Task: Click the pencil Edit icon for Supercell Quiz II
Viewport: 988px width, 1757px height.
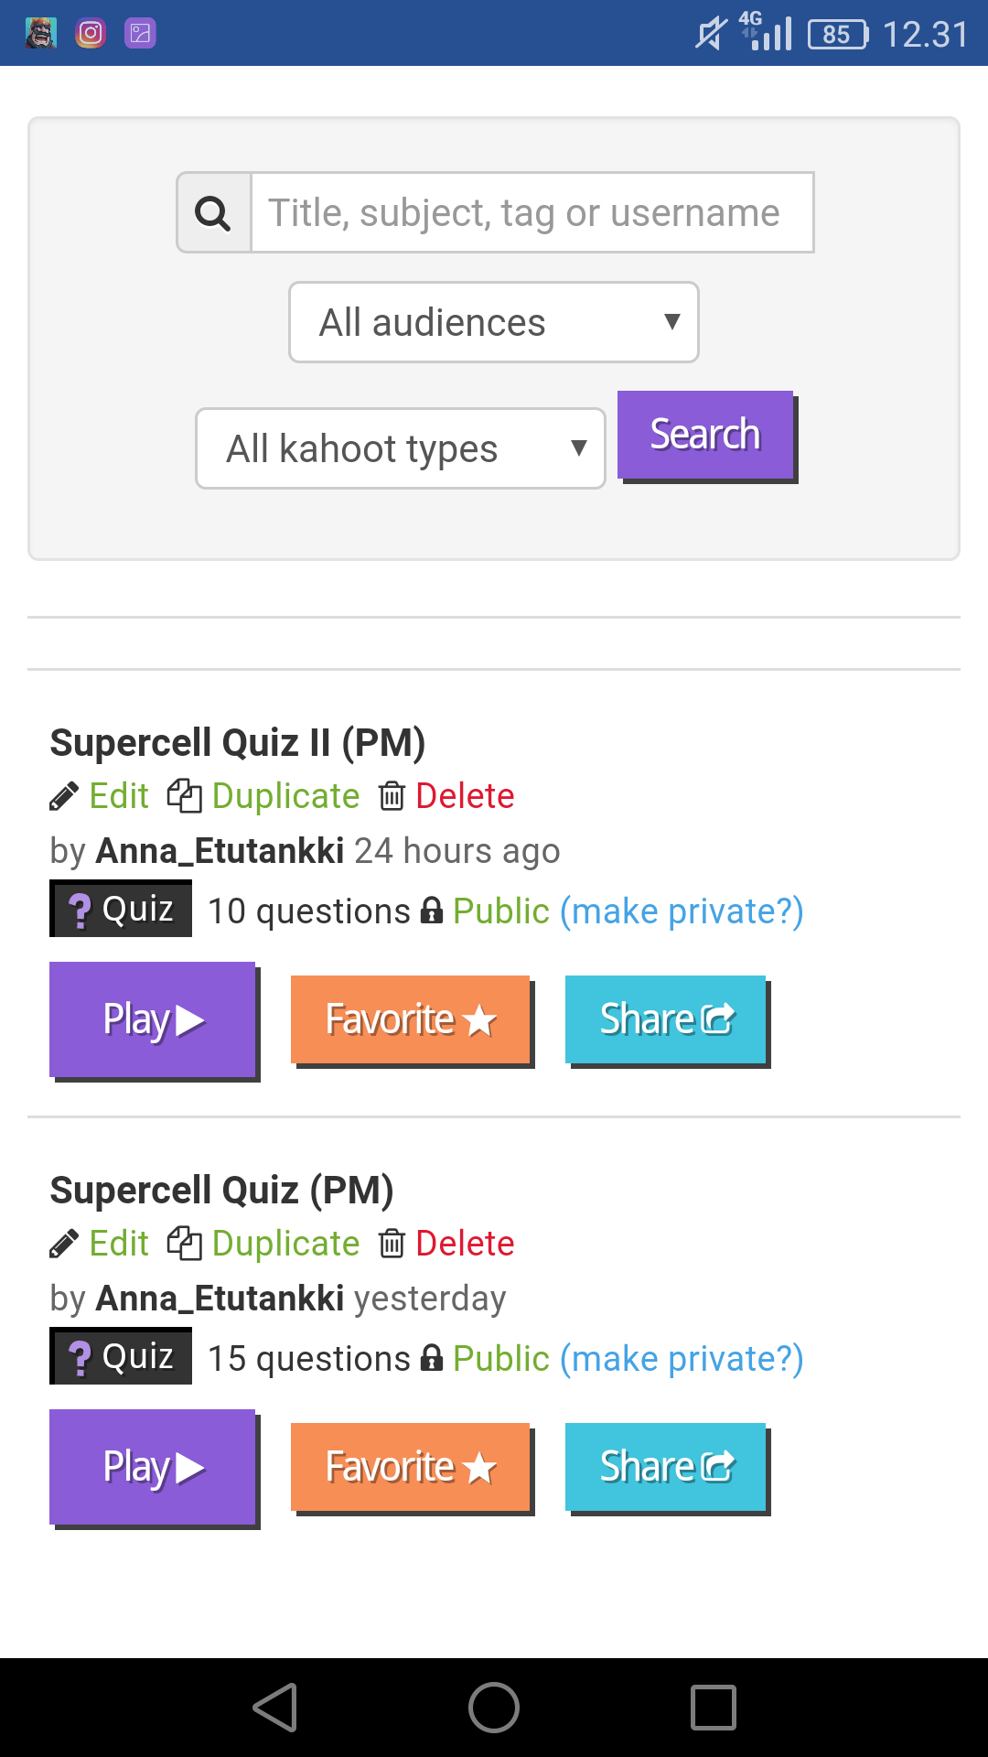Action: [64, 797]
